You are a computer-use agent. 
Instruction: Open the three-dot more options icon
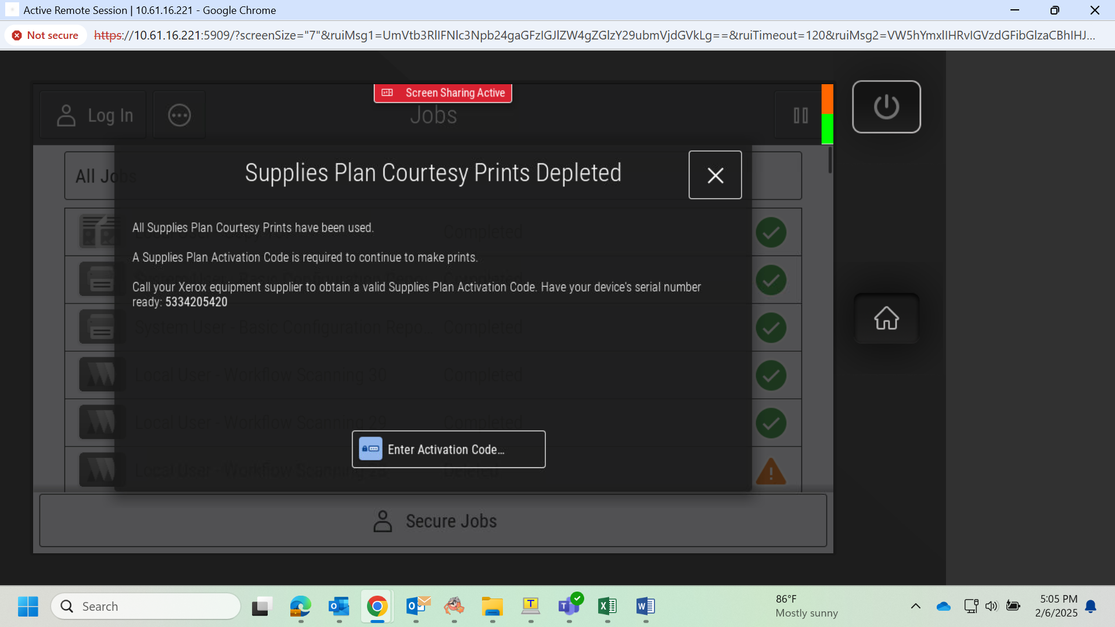pyautogui.click(x=179, y=115)
